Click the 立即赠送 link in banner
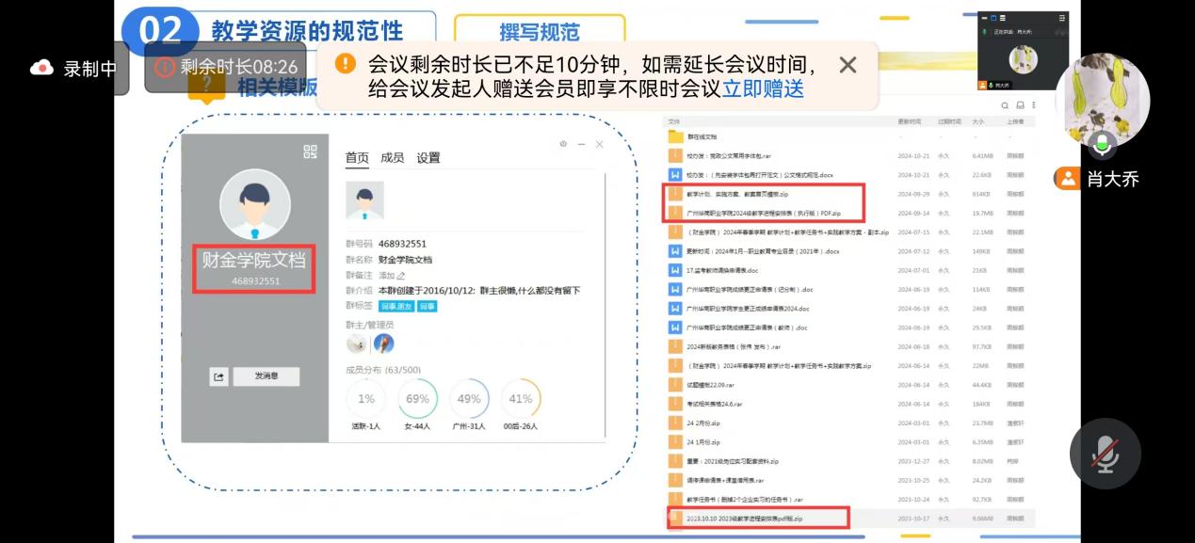1195x543 pixels. [x=763, y=89]
